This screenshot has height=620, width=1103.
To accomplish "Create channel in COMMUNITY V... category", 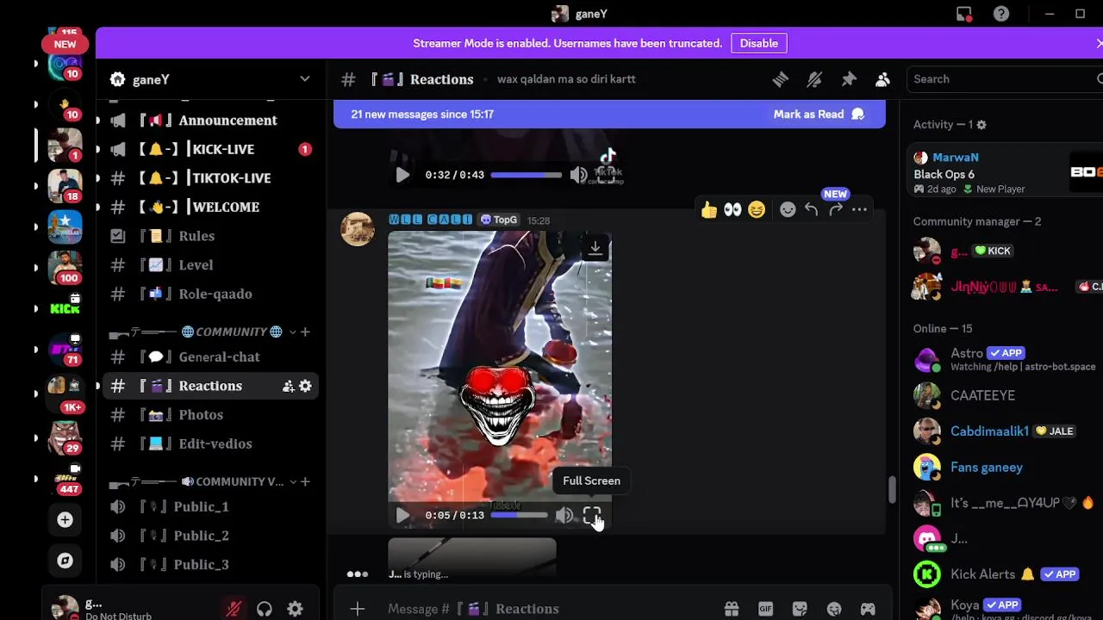I will [305, 481].
